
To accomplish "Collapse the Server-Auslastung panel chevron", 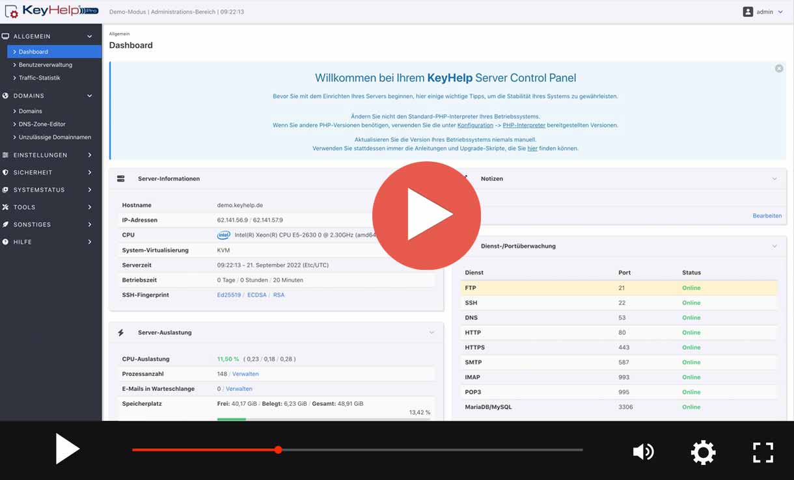I will click(x=431, y=332).
